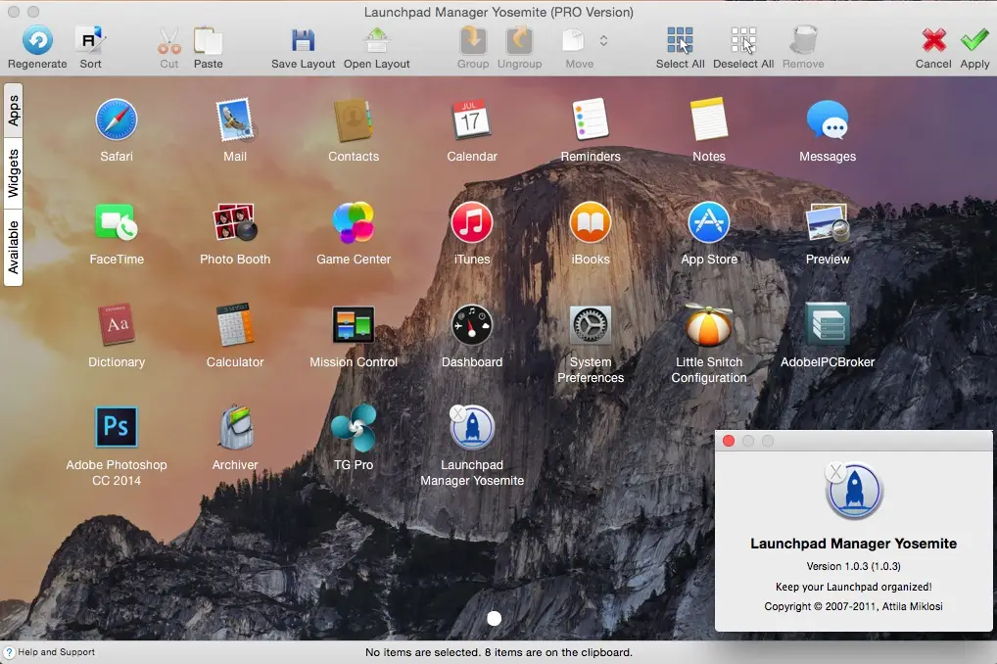Viewport: 997px width, 664px height.
Task: Select the Dictionary app icon
Action: pyautogui.click(x=117, y=324)
